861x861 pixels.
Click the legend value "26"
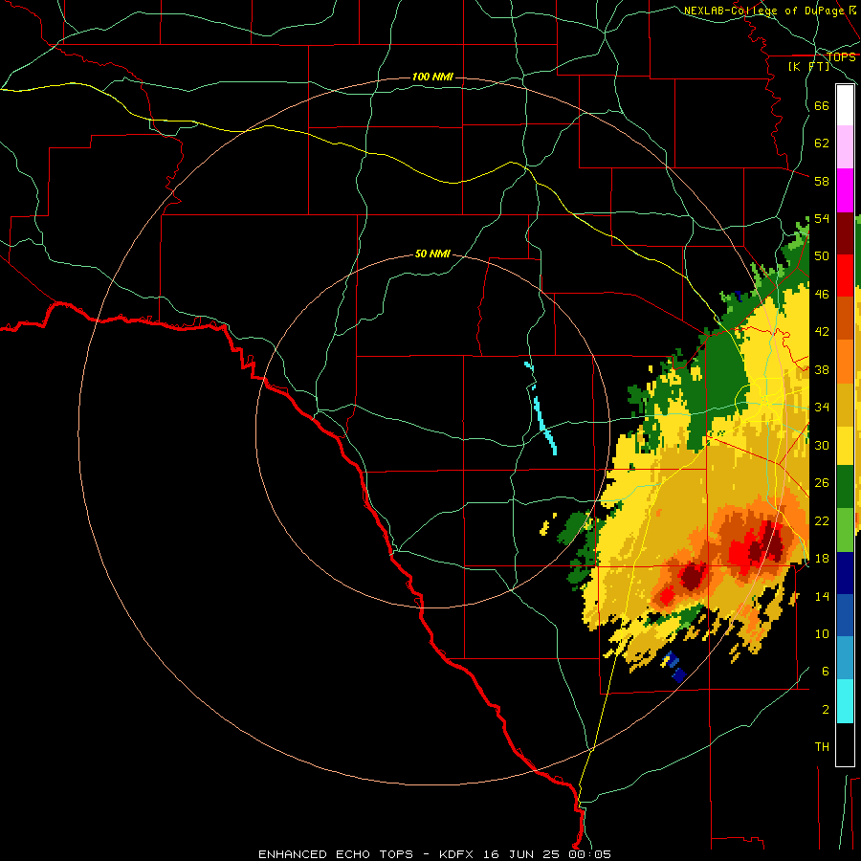[x=822, y=483]
